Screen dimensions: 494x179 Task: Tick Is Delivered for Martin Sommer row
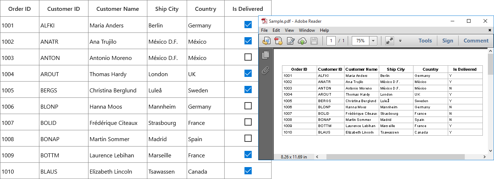pyautogui.click(x=248, y=138)
